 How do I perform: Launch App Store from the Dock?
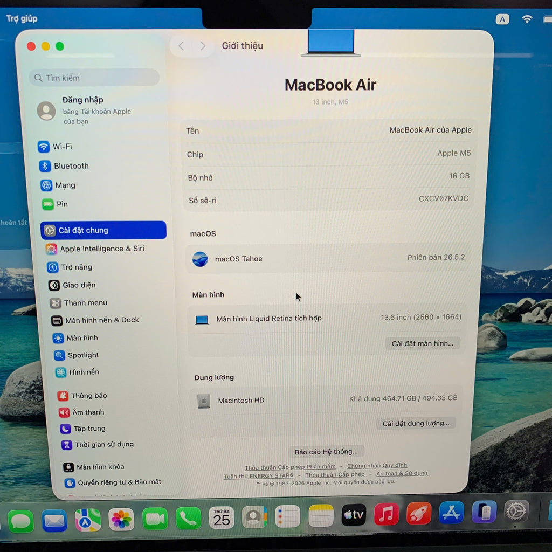451,512
